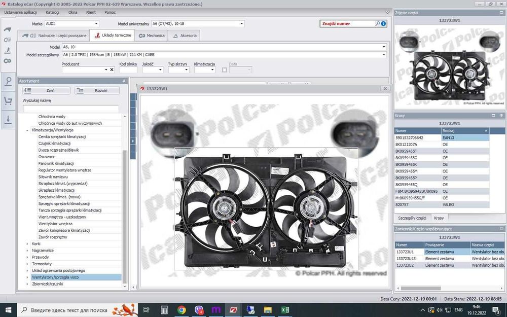
Task: Expand the Nagrzewnice tree node
Action: [x=27, y=251]
